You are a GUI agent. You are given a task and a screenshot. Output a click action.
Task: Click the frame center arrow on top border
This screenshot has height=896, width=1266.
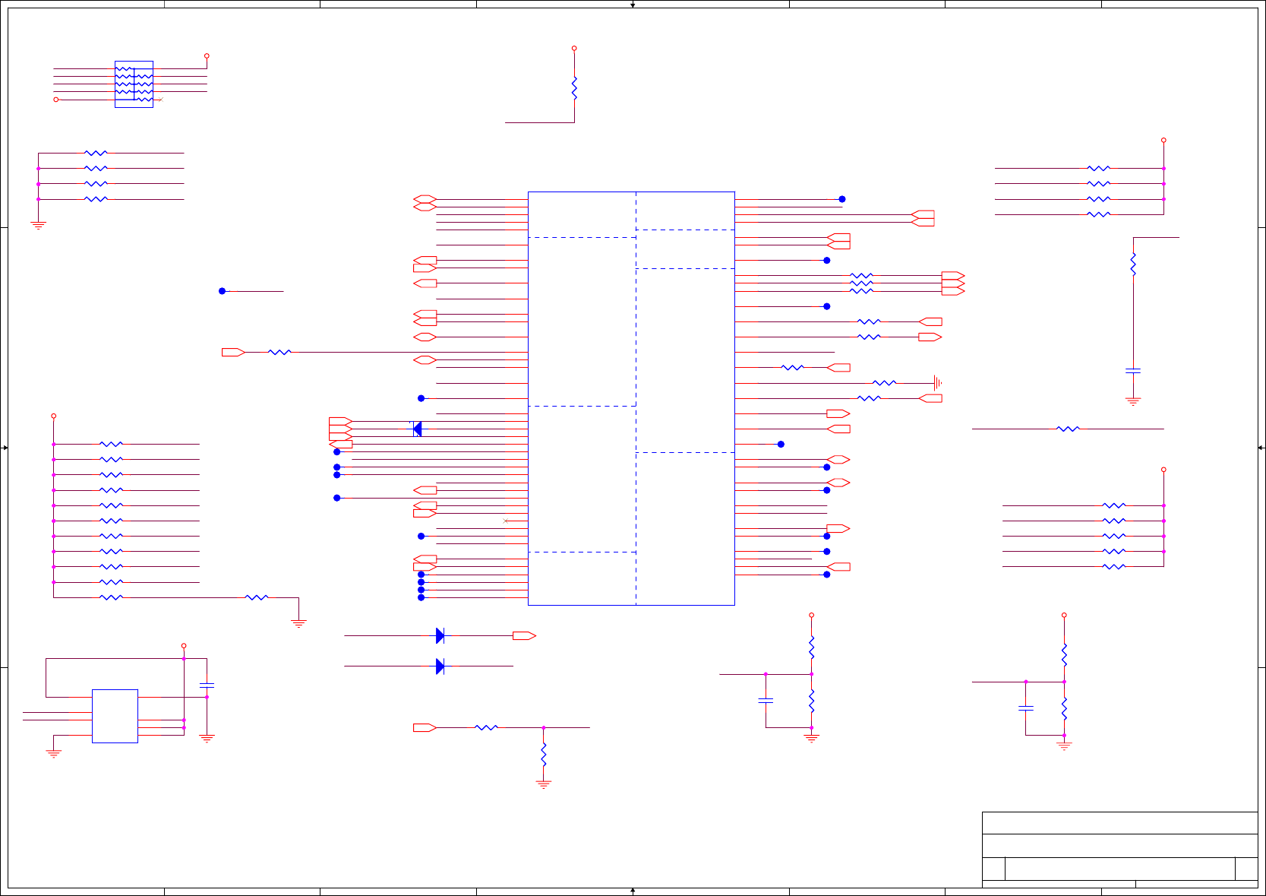click(x=633, y=5)
